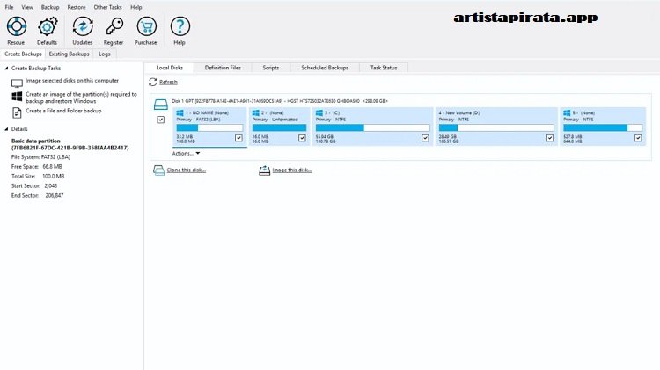Click Windows logo beside backup and restore Windows
The image size is (660, 370).
17,97
